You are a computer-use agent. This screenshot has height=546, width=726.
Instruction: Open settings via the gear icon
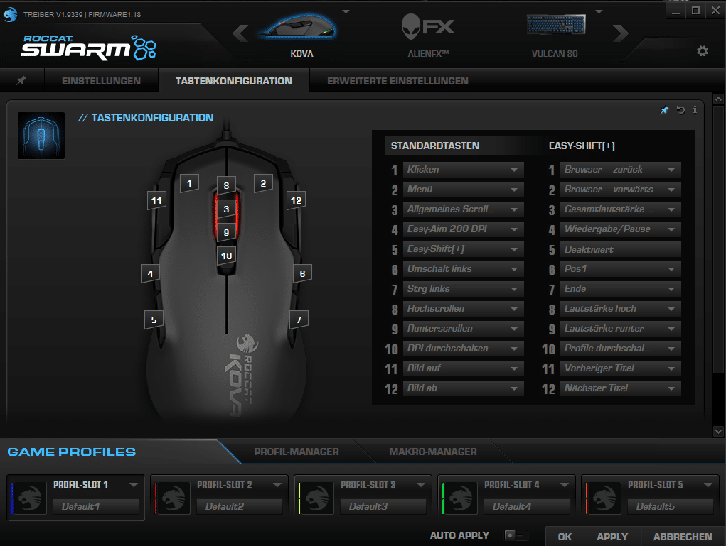point(703,51)
